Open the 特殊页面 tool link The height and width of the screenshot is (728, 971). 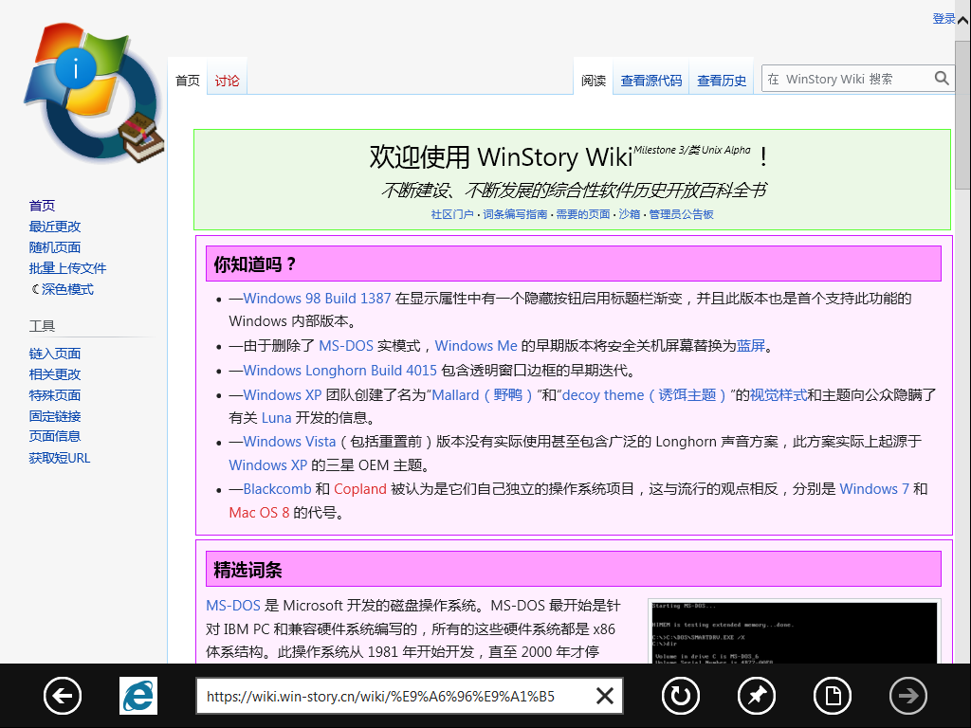[54, 395]
